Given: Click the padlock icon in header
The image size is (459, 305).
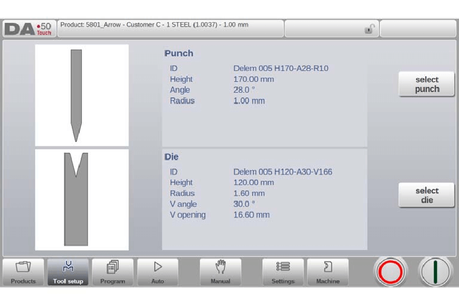Looking at the screenshot, I should [370, 29].
